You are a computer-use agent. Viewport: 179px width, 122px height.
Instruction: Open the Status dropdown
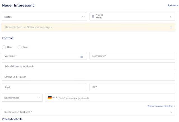click(x=44, y=17)
